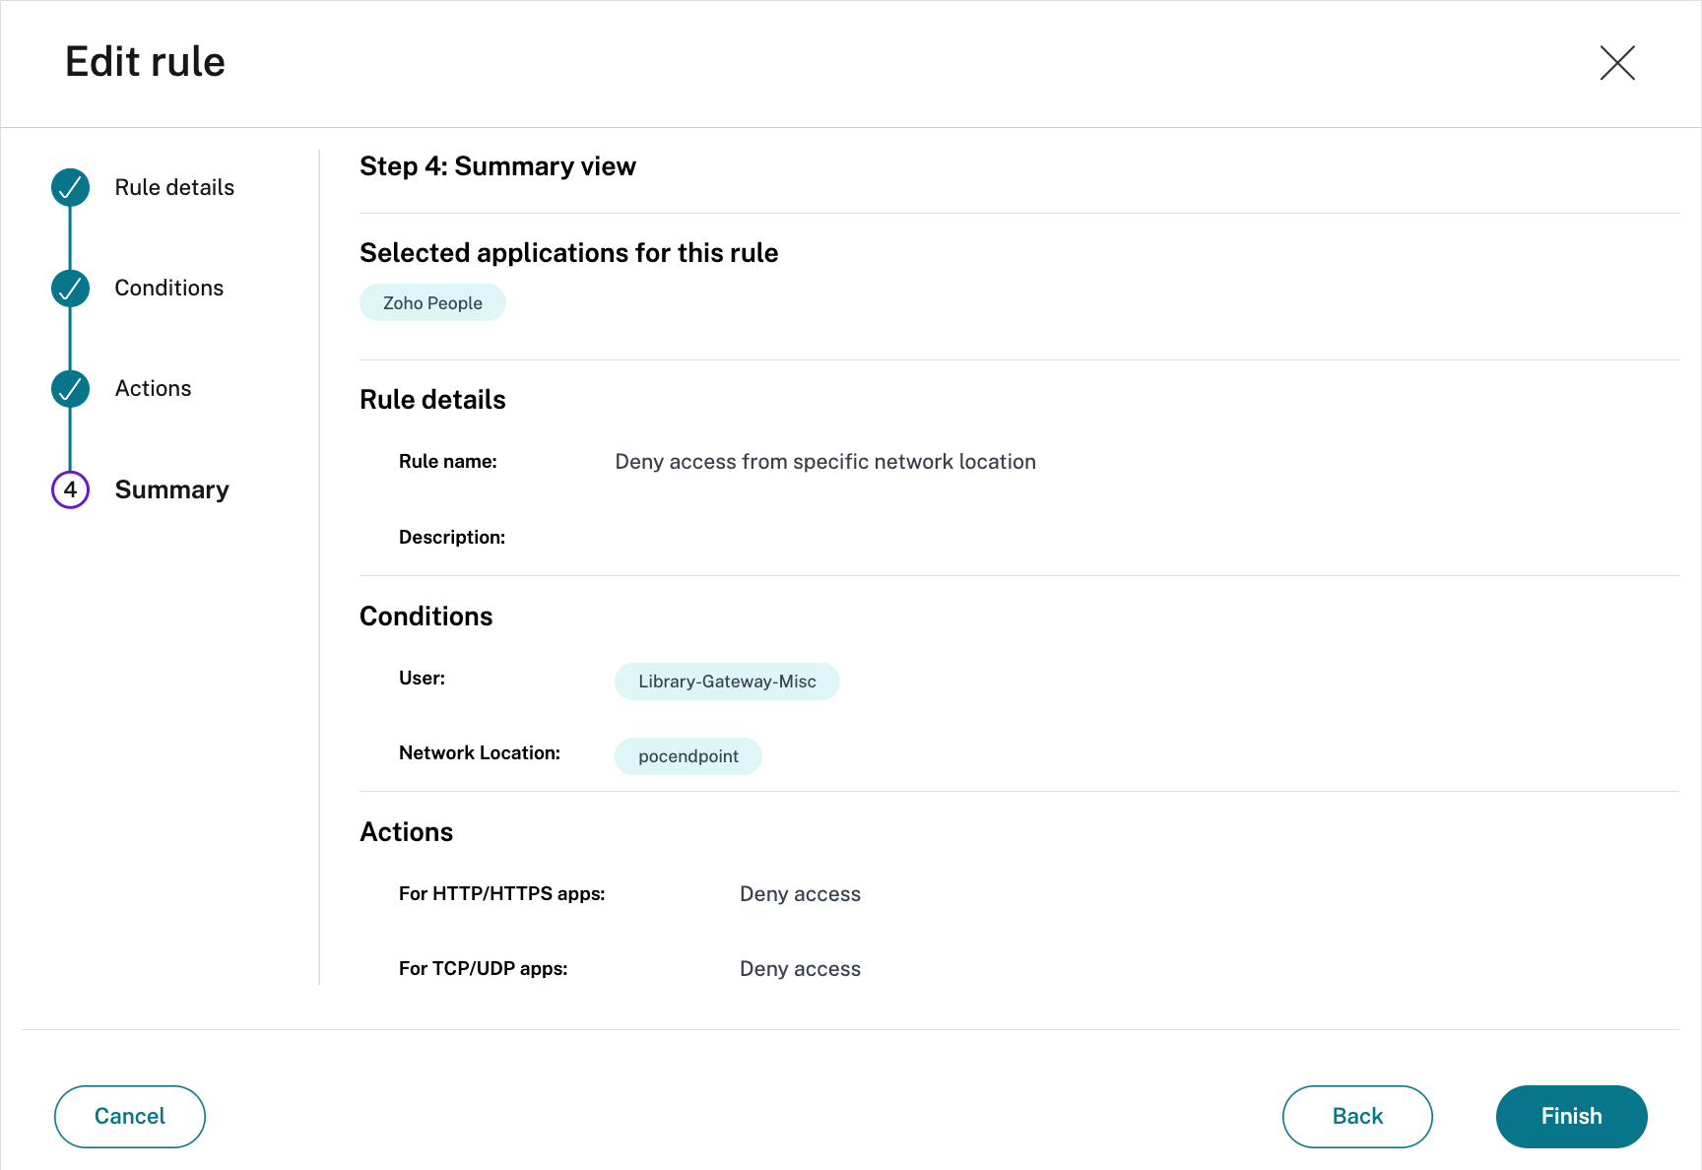
Task: Click Deny access for TCP/UDP apps
Action: pos(800,969)
